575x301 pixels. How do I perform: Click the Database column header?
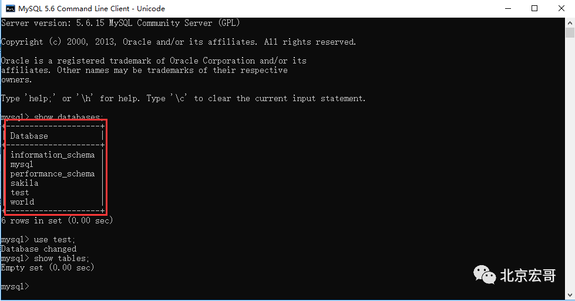tap(29, 136)
